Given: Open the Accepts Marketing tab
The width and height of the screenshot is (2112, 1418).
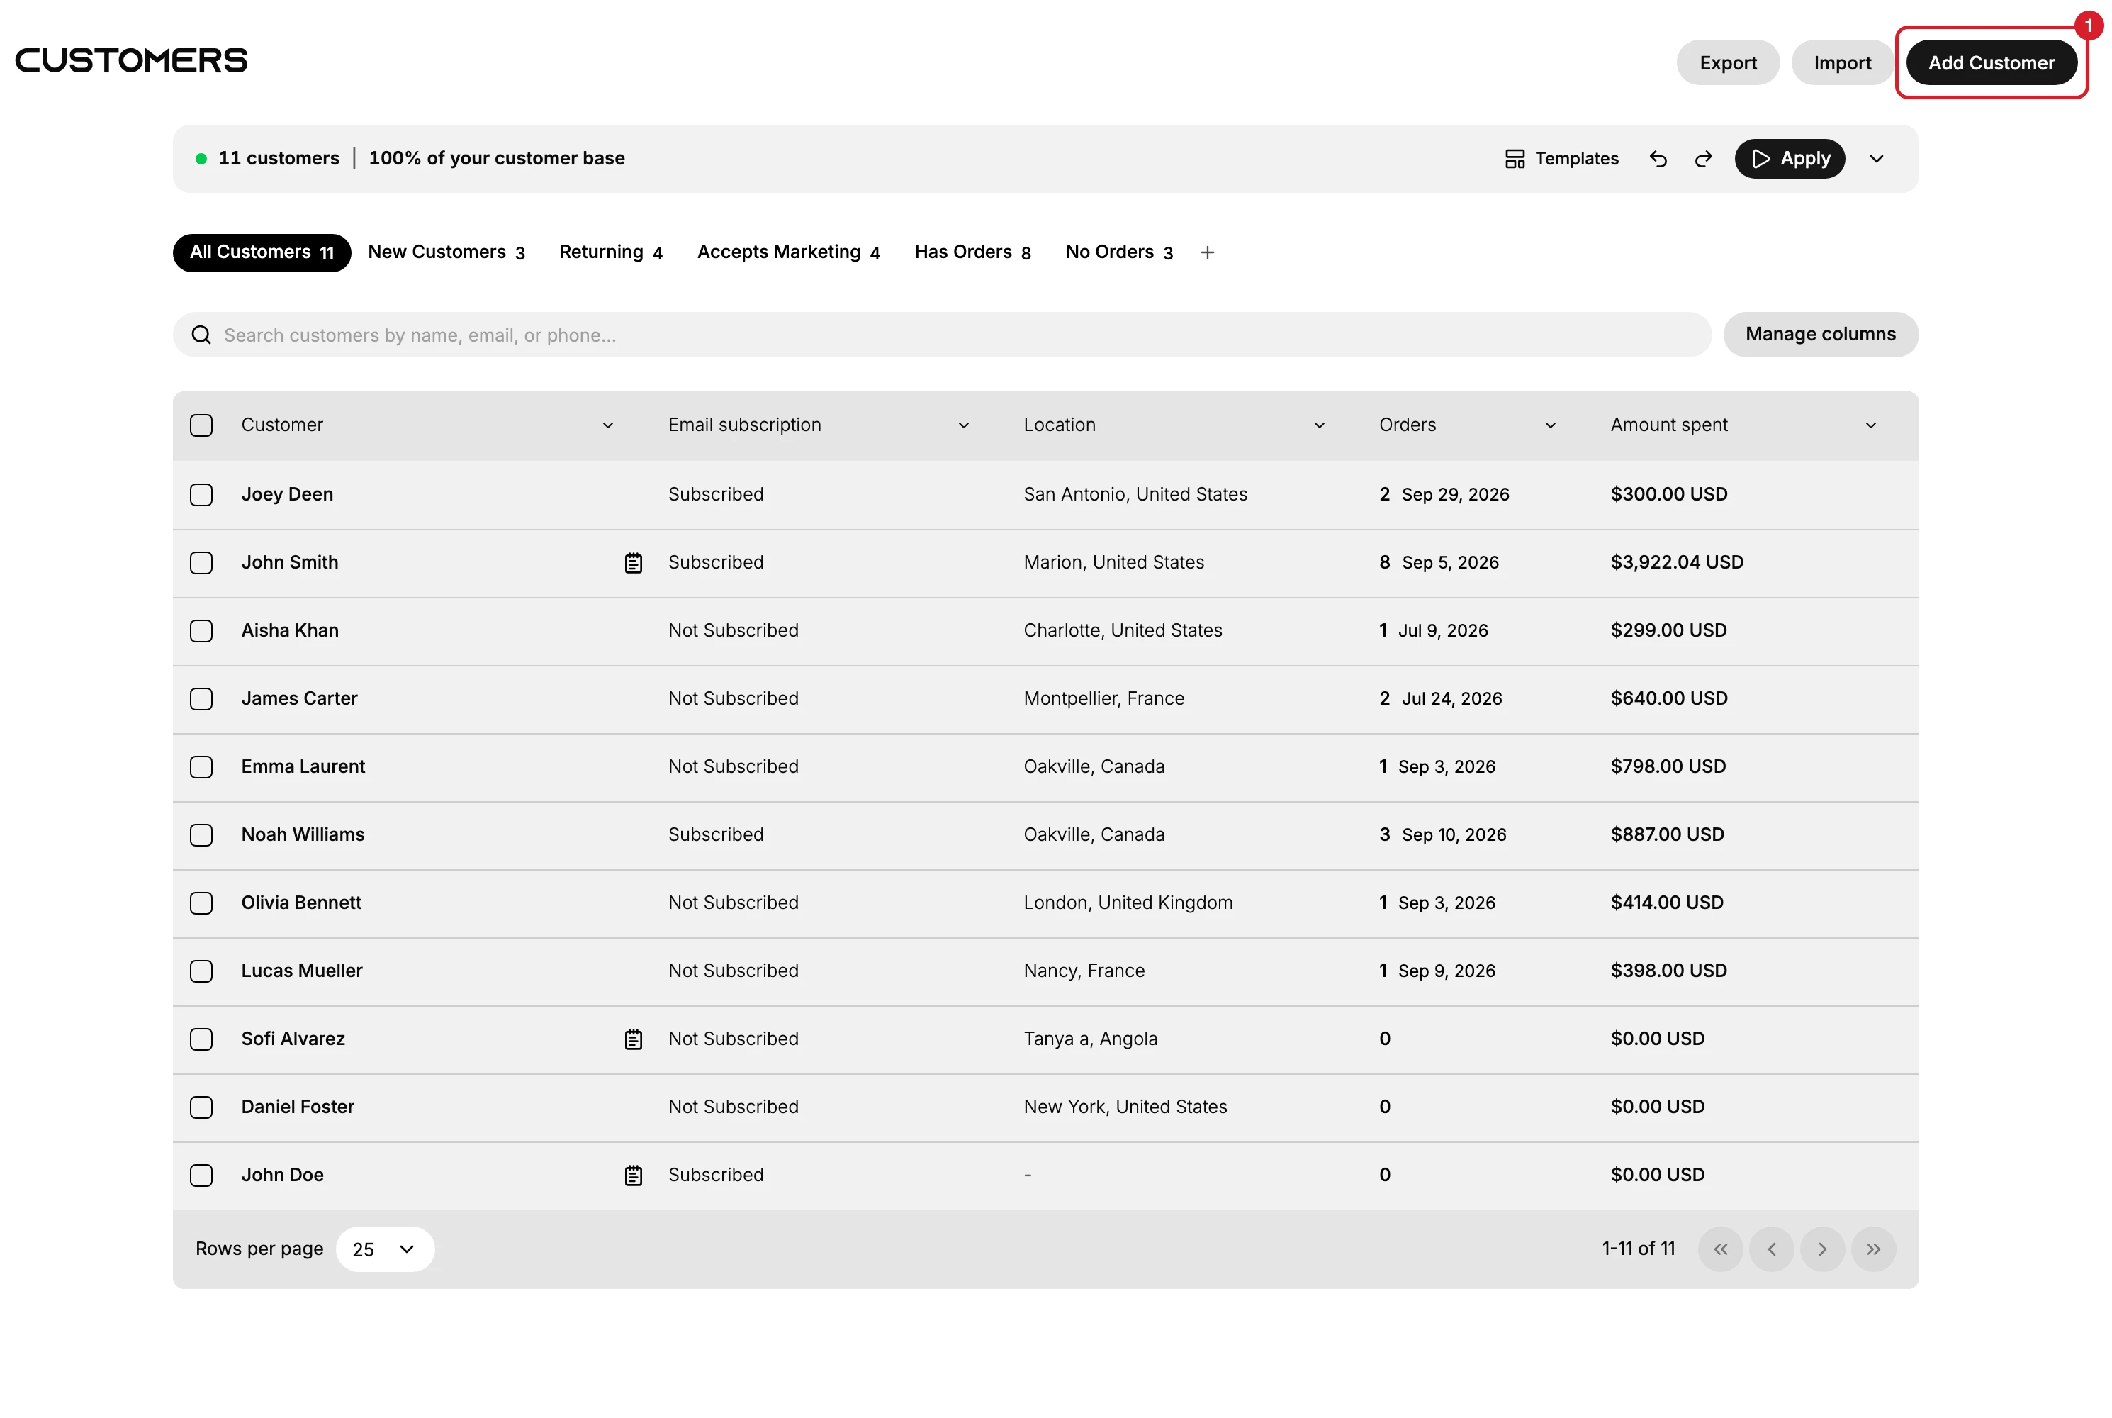Looking at the screenshot, I should point(788,252).
